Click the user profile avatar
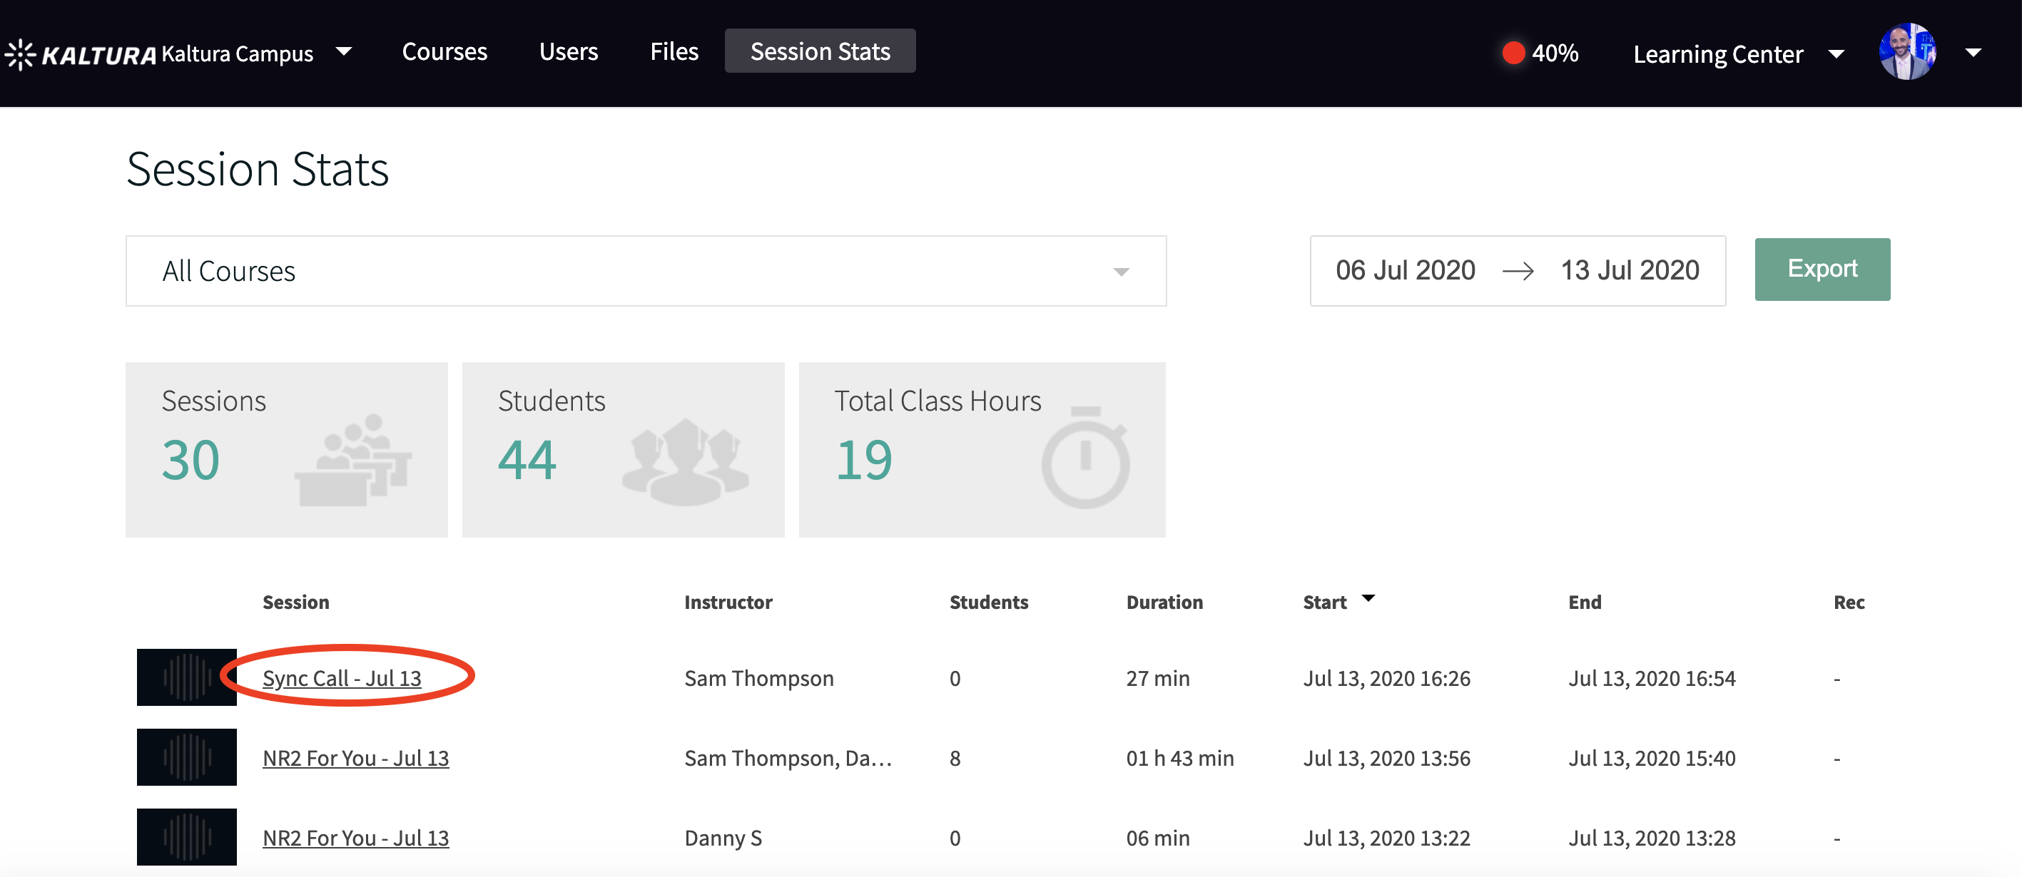This screenshot has width=2022, height=877. pos(1906,52)
